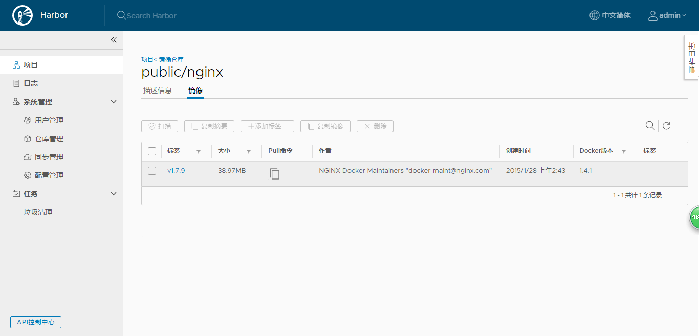
Task: Follow the 镜像仓库 breadcrumb link
Action: click(x=171, y=60)
